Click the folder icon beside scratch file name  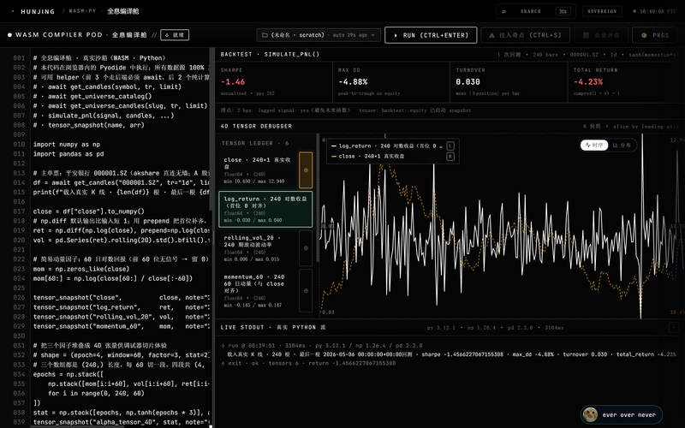pos(265,35)
